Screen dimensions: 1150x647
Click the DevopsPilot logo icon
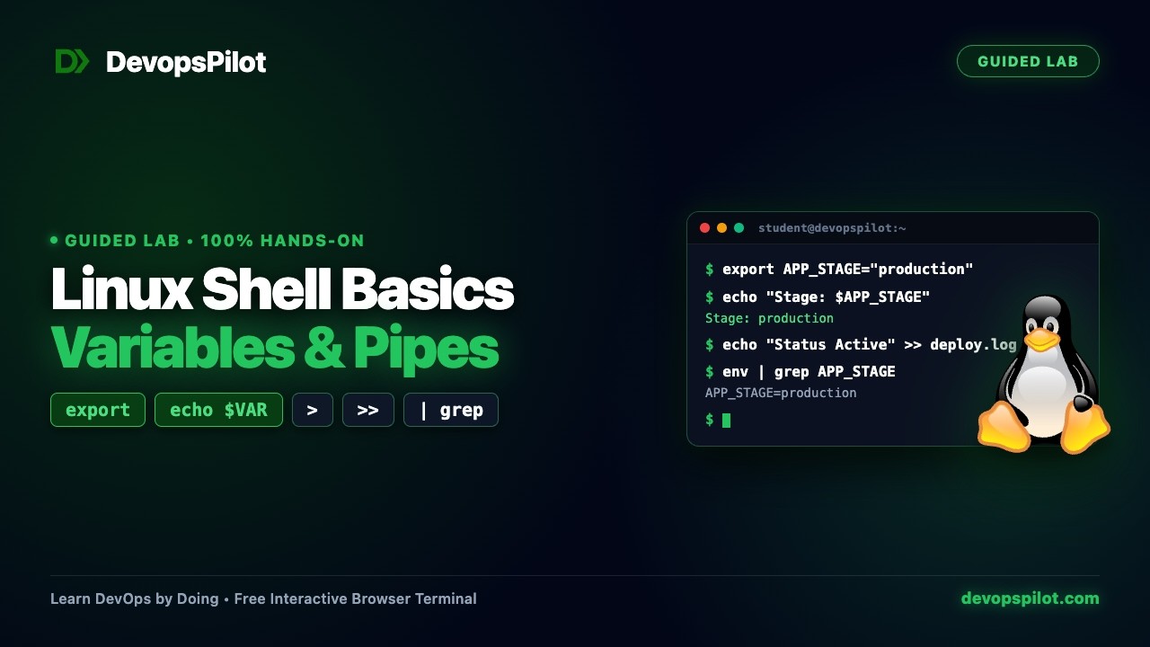coord(72,61)
